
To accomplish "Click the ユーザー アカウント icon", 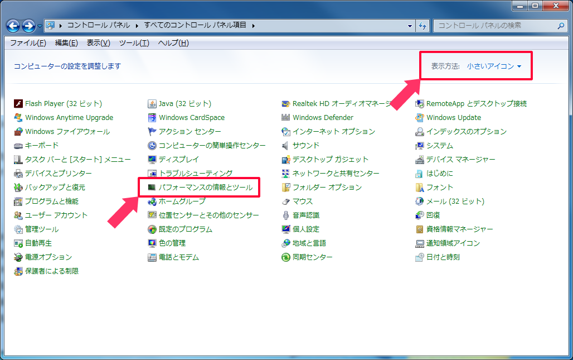I will point(18,215).
